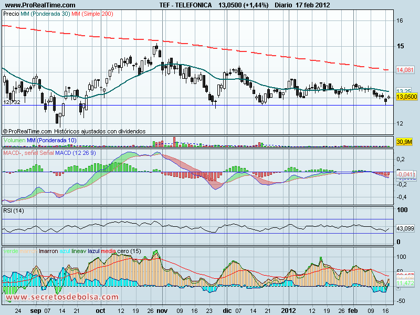The image size is (420, 315).
Task: Select the price value 13,0500 (+1,44%)
Action: tap(243, 5)
